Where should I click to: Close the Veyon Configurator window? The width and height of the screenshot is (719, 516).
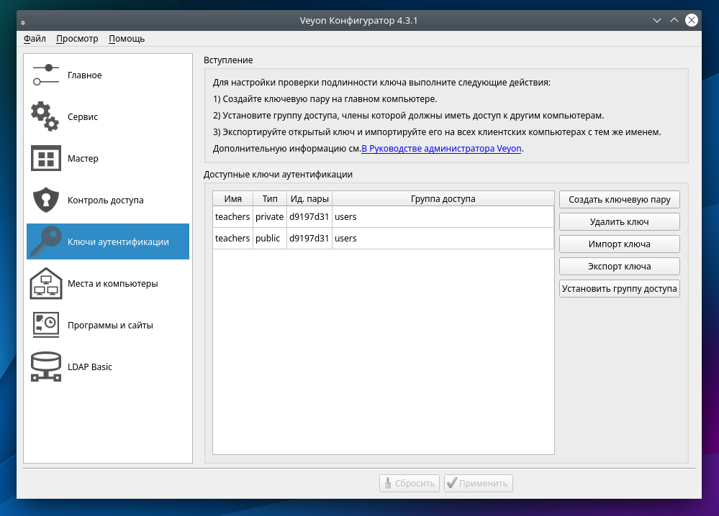pyautogui.click(x=692, y=20)
